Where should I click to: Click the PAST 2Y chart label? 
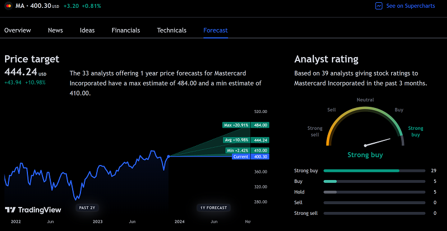[x=87, y=208]
